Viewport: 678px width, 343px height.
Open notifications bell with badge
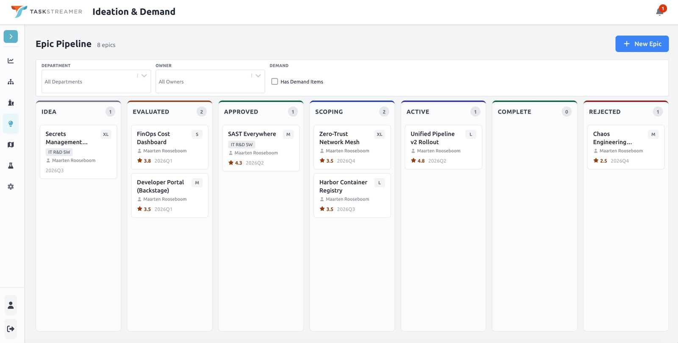point(660,11)
